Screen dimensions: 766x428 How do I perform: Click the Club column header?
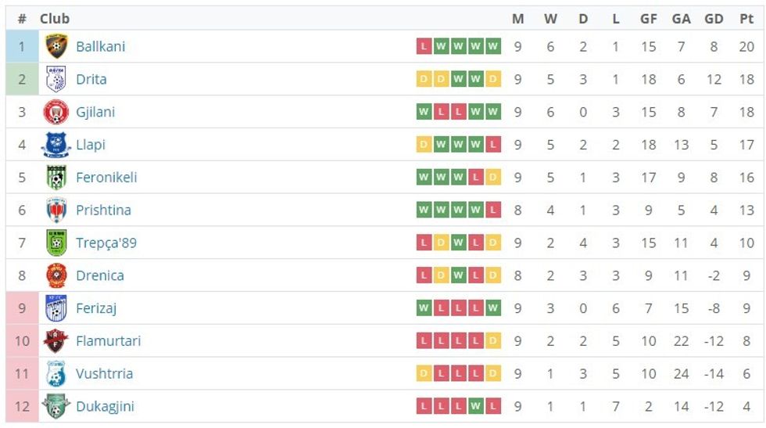point(55,19)
